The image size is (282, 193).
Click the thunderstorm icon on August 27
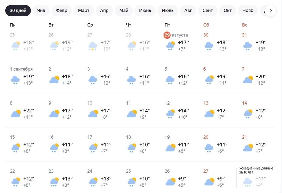93,46
